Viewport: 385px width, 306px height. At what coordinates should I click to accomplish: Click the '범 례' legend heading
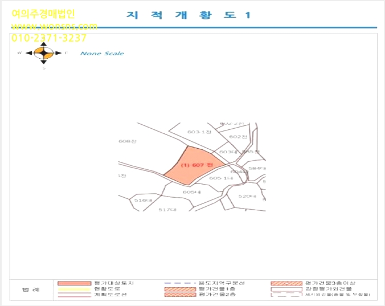[x=31, y=289]
